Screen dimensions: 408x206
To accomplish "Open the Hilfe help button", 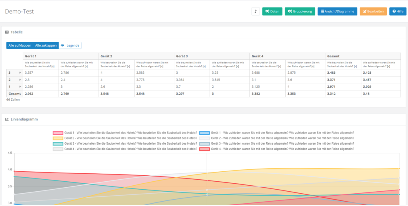I will pos(398,12).
